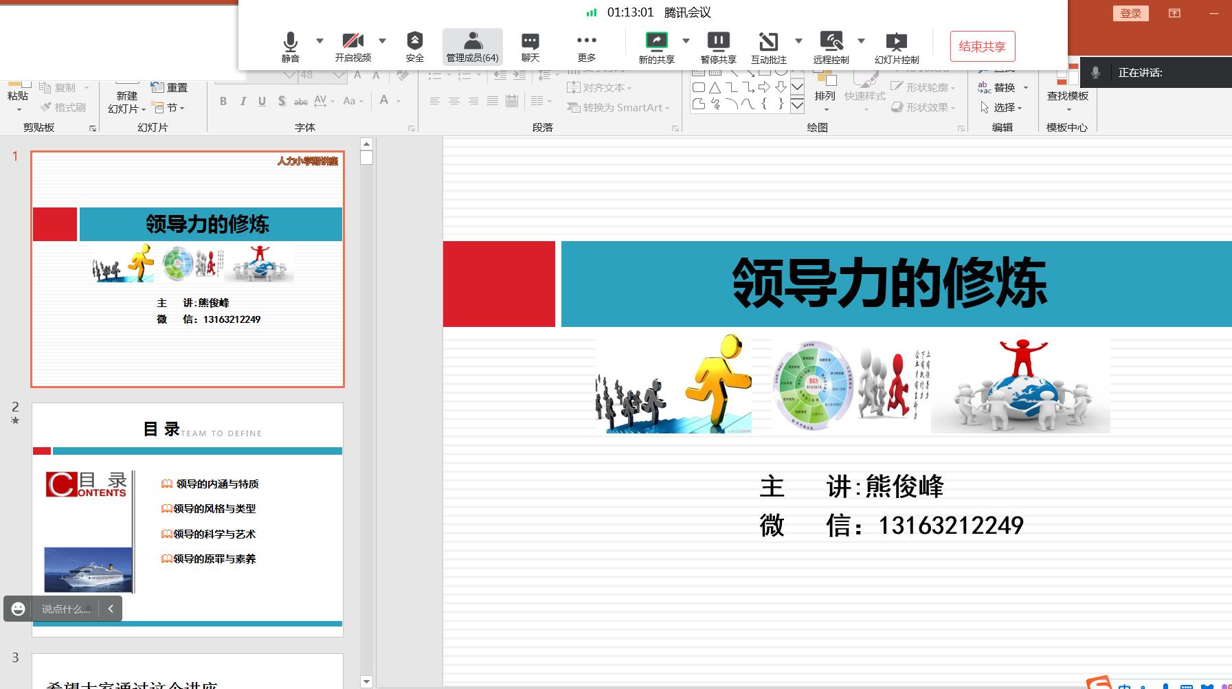1232x689 pixels.
Task: Select slide 2 目录 thumbnail
Action: [x=188, y=519]
